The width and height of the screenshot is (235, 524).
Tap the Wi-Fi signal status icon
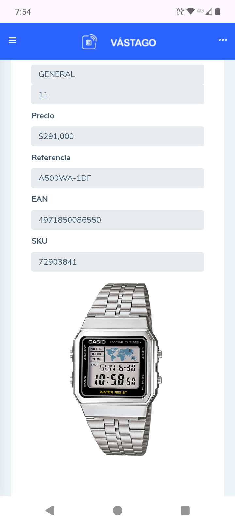point(191,11)
